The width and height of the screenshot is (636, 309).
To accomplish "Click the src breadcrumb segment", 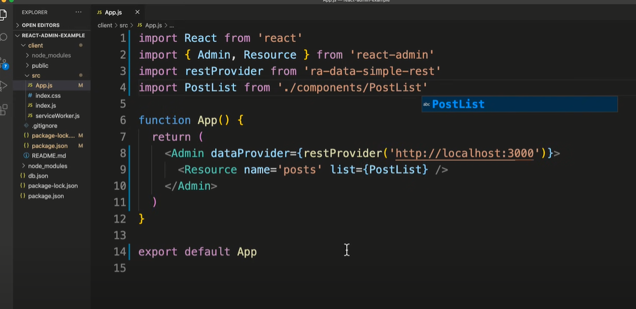I will [123, 25].
